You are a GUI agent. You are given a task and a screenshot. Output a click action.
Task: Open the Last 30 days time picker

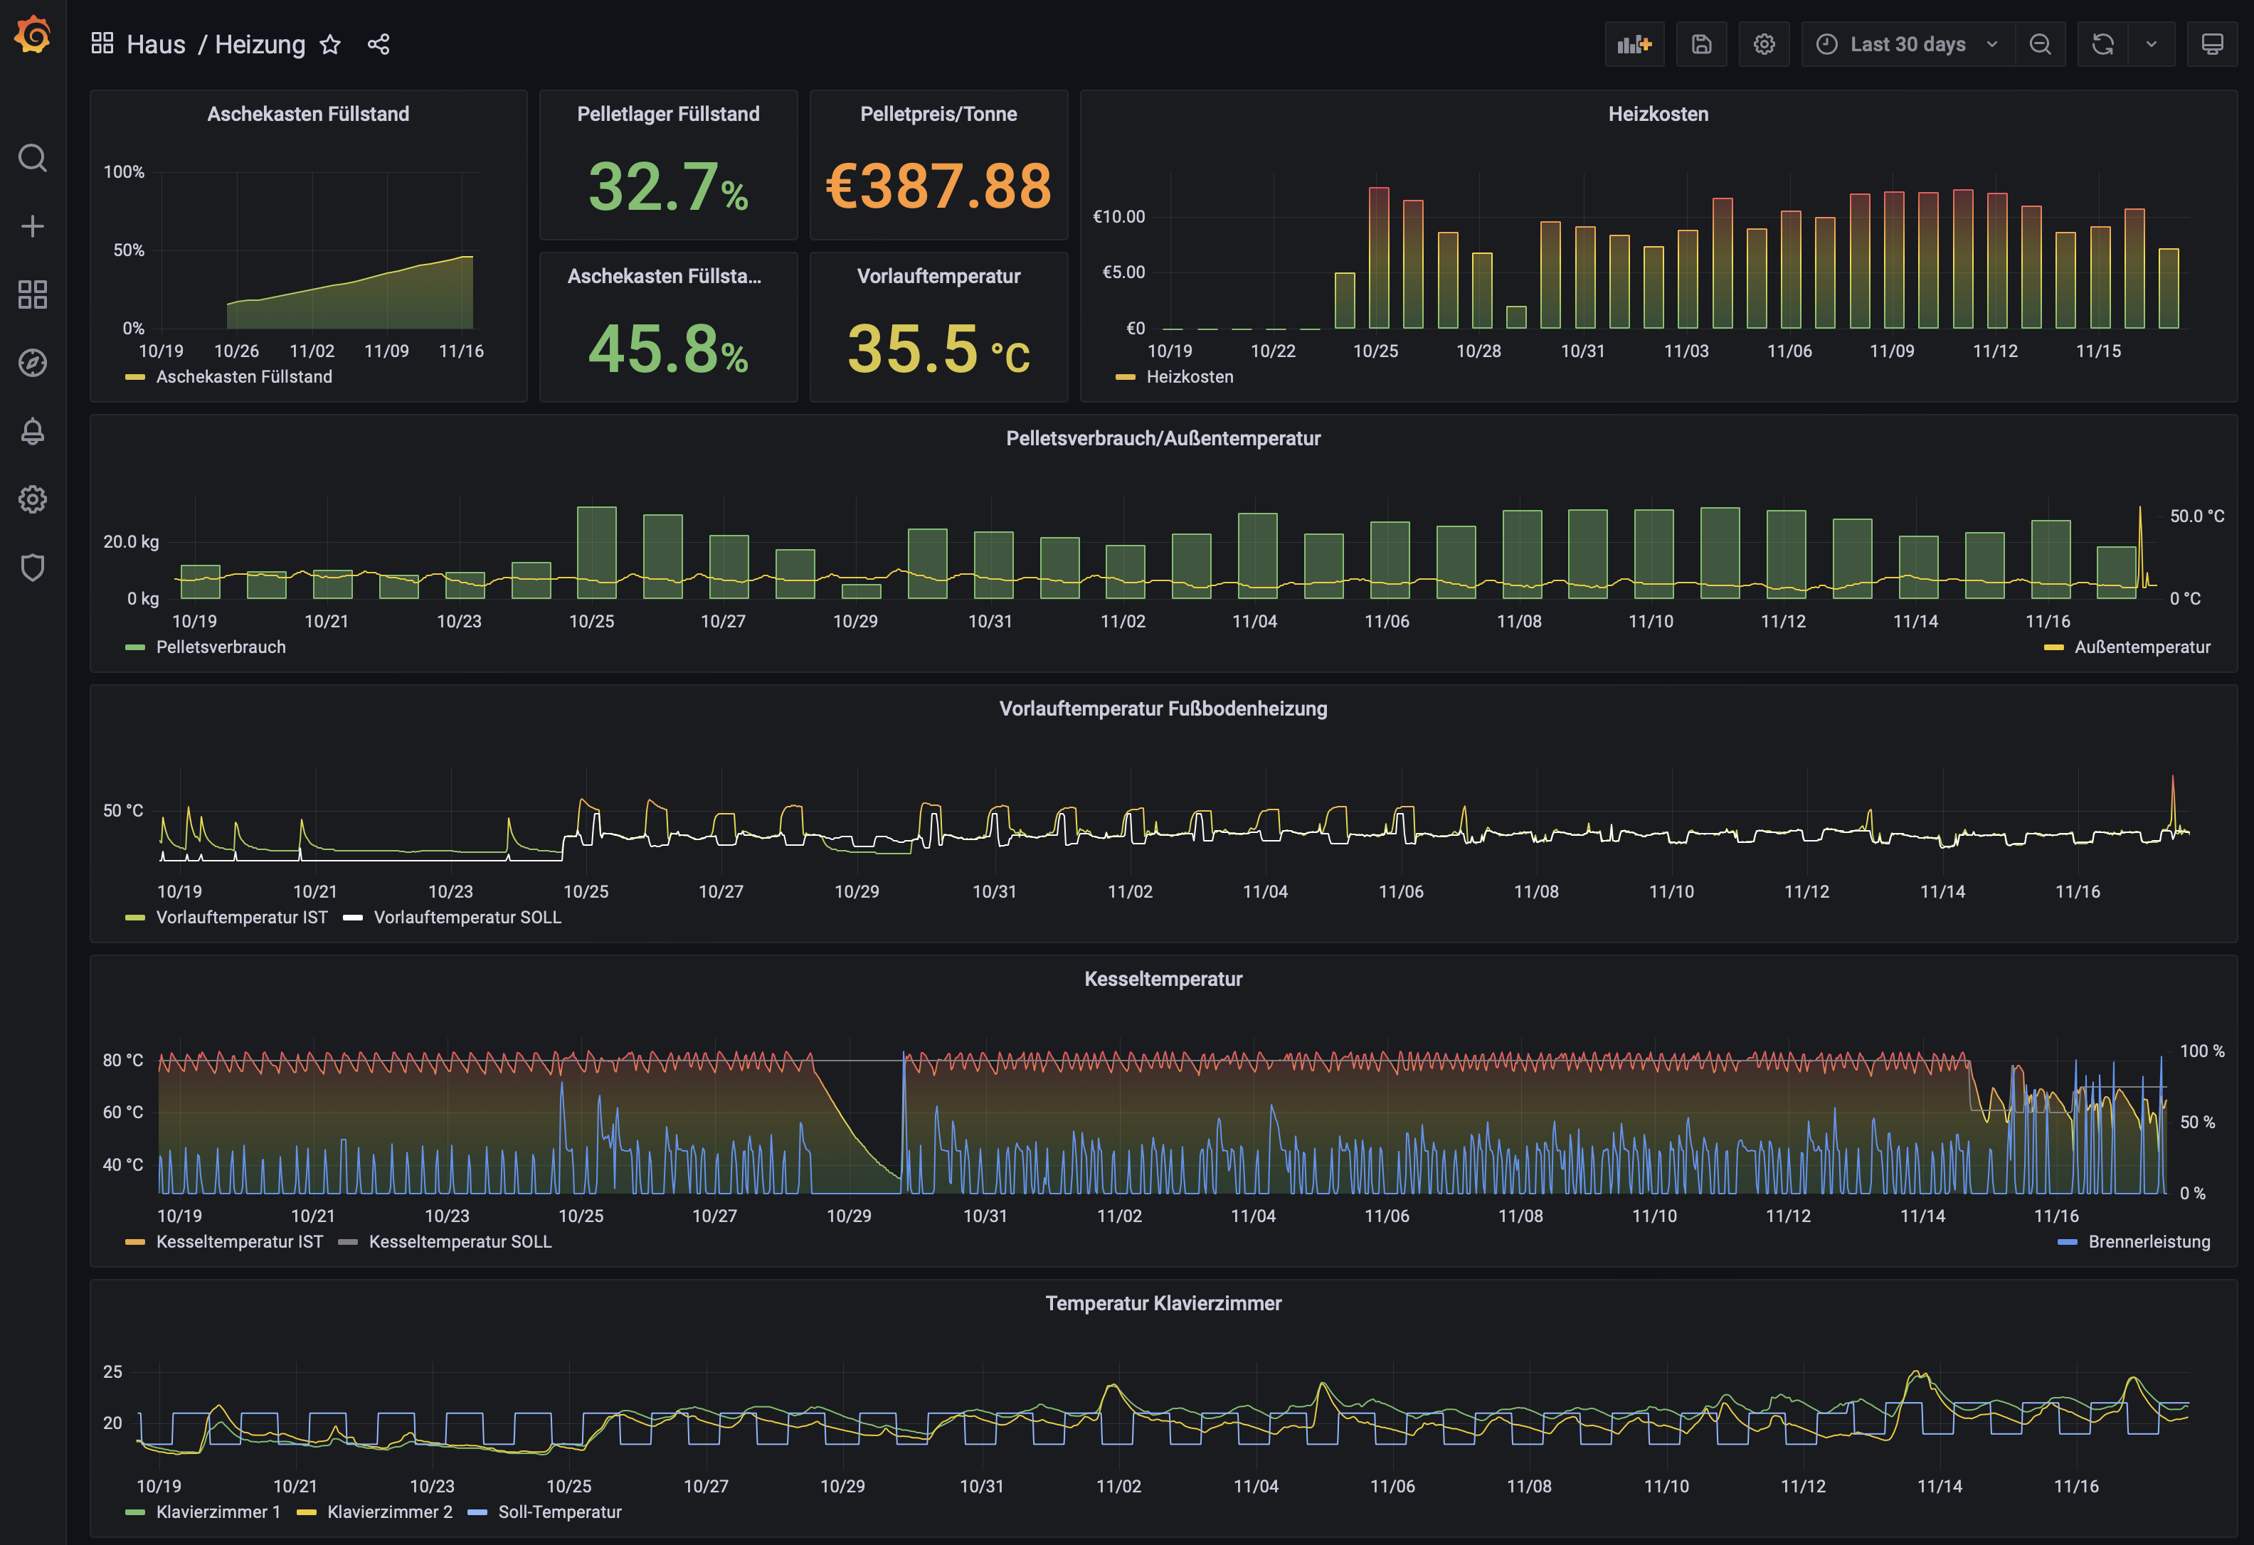point(1907,45)
